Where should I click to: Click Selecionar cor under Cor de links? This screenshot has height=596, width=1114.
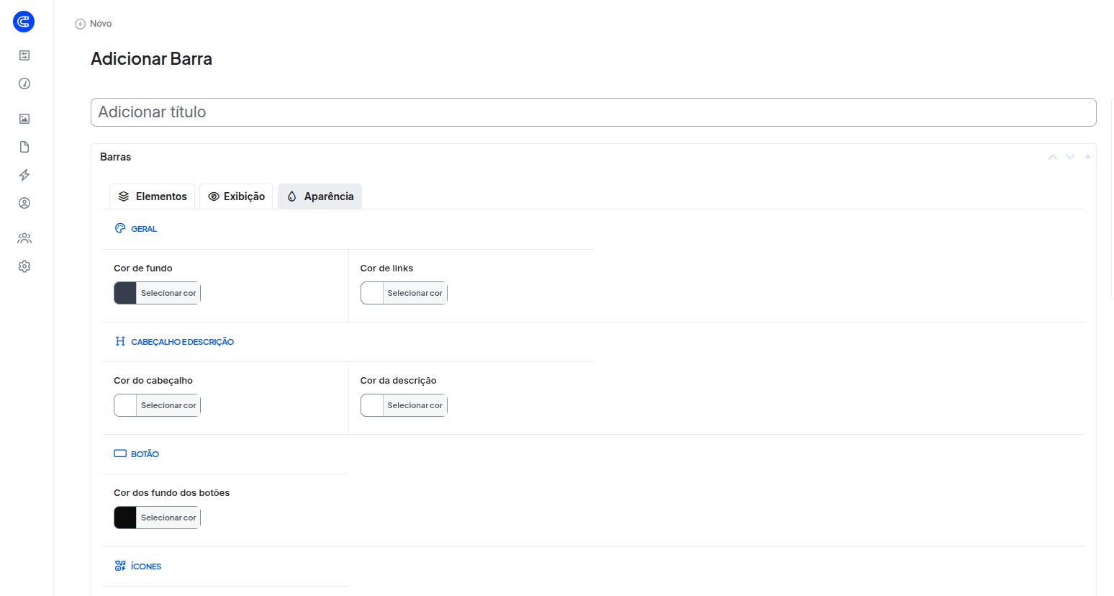coord(415,293)
